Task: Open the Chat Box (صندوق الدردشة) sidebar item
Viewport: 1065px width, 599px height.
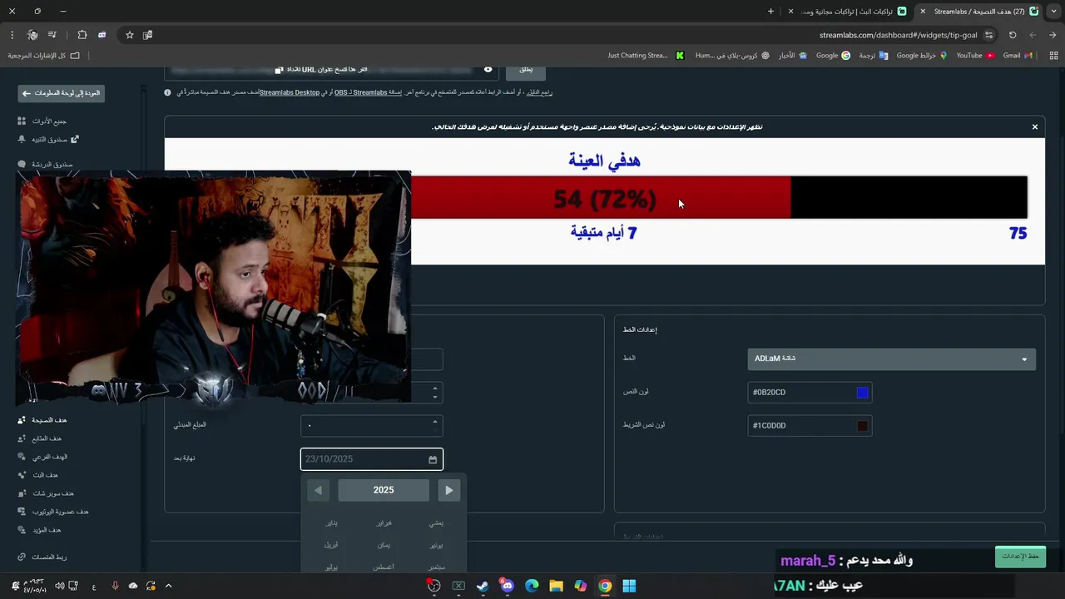Action: [x=47, y=165]
